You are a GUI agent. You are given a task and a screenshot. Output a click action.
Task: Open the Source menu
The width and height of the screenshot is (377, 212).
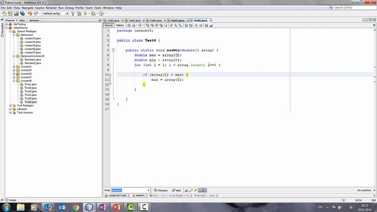(39, 8)
